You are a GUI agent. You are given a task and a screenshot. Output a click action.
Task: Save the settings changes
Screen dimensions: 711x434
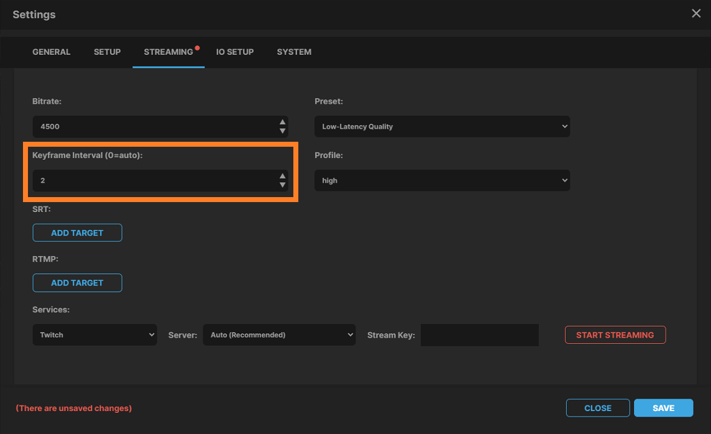tap(663, 408)
